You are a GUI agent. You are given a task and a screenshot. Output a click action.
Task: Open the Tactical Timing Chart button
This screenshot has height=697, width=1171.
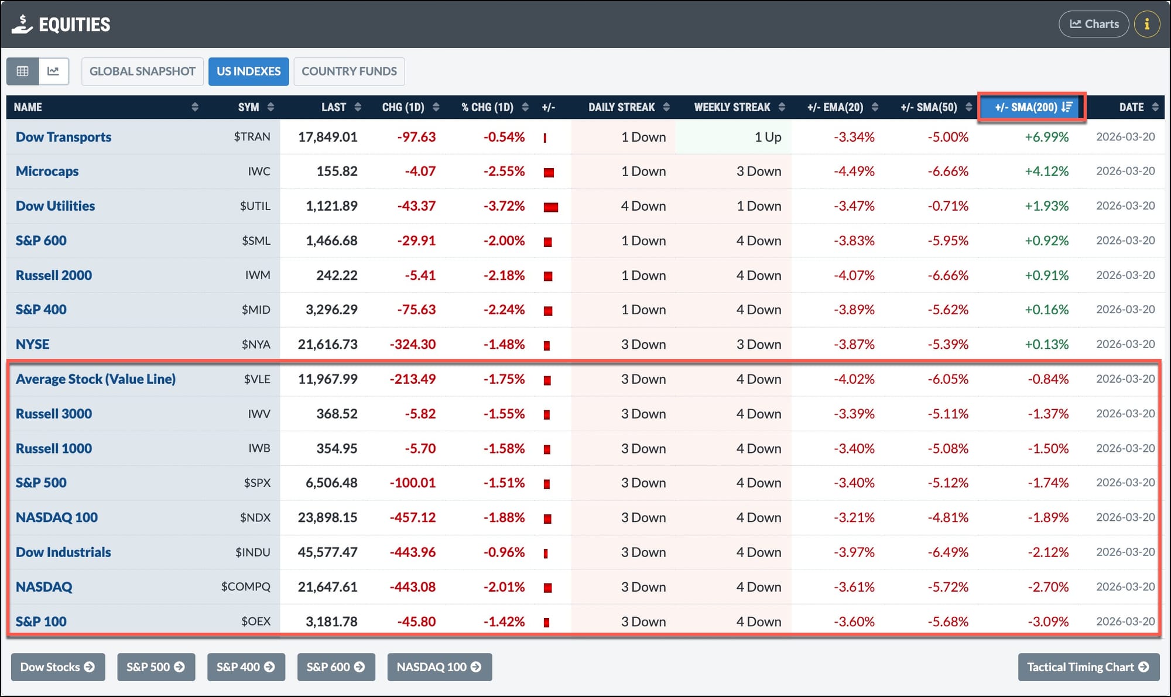(x=1088, y=667)
